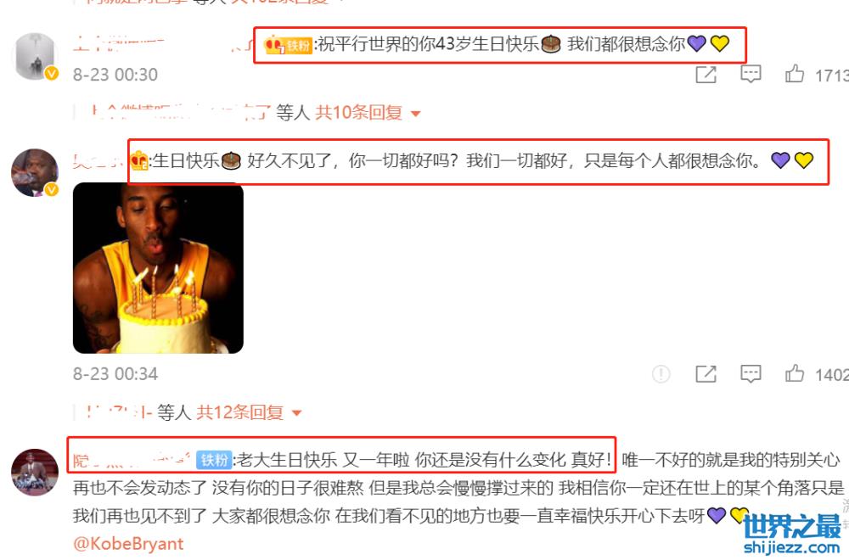
Task: Open first commenter's verified avatar
Action: point(35,56)
